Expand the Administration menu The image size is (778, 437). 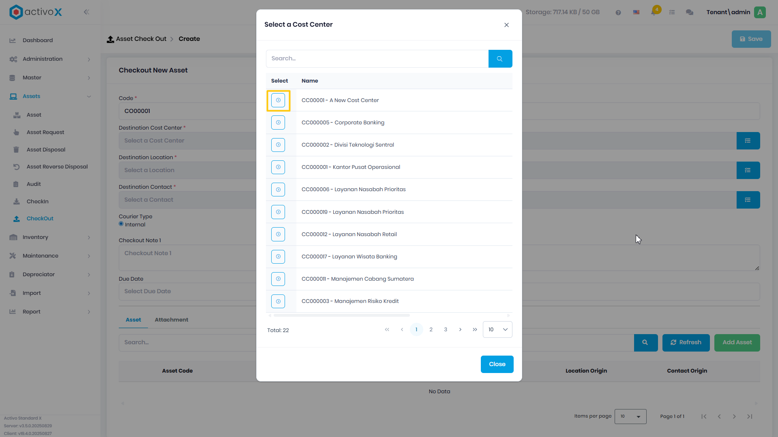(50, 59)
